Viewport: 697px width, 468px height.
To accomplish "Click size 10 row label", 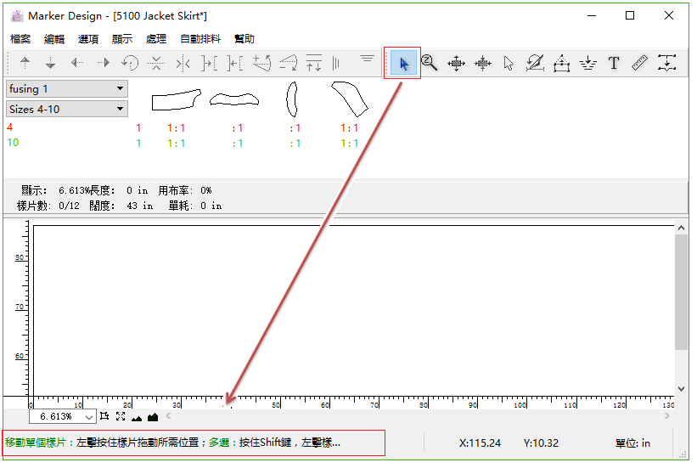I will (x=13, y=143).
